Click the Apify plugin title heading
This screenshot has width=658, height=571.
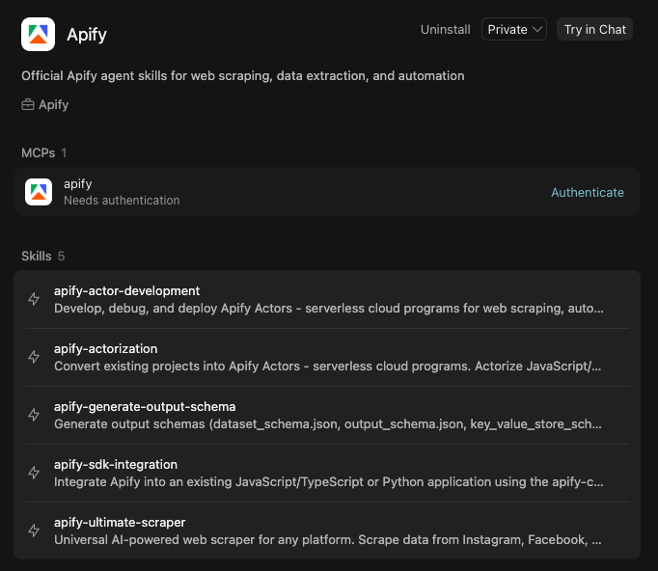click(x=87, y=35)
